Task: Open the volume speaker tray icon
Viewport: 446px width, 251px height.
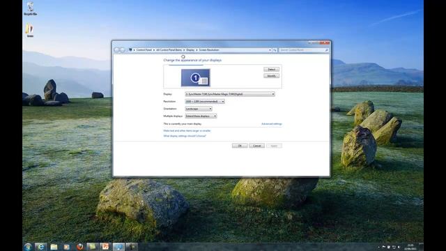Action: (399, 247)
